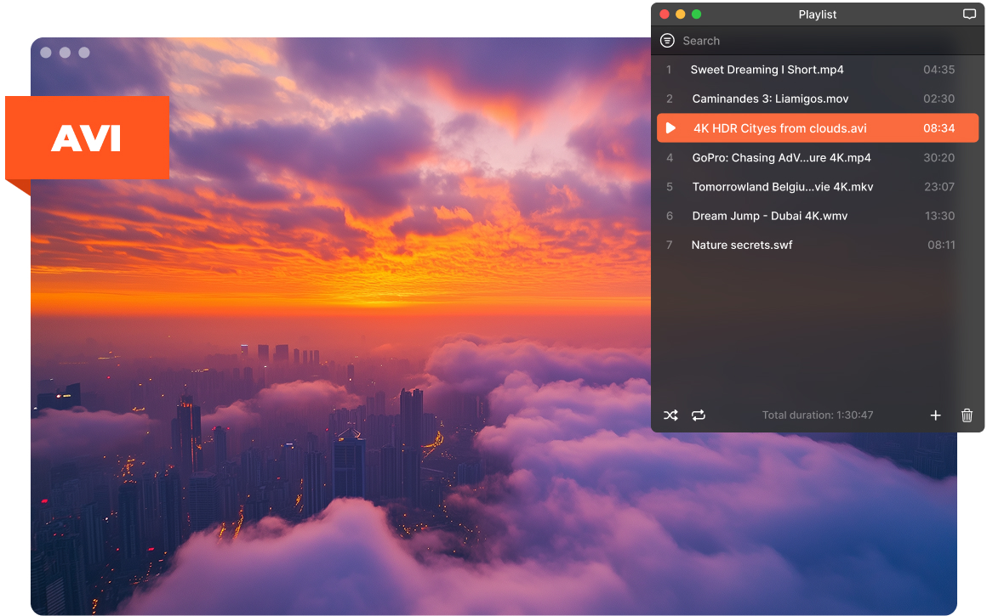
Task: Toggle shuffle in the Playlist window
Action: pos(670,415)
